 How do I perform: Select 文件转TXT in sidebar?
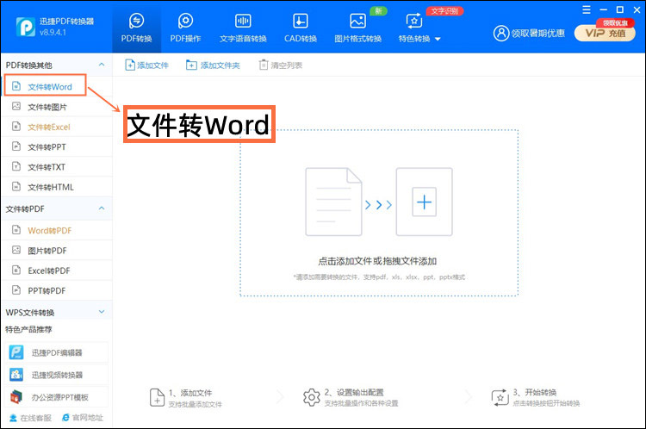tap(57, 167)
